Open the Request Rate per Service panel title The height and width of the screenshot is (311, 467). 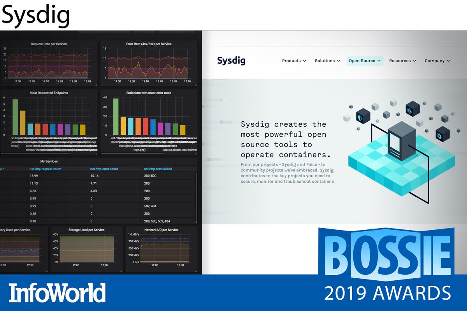click(49, 44)
